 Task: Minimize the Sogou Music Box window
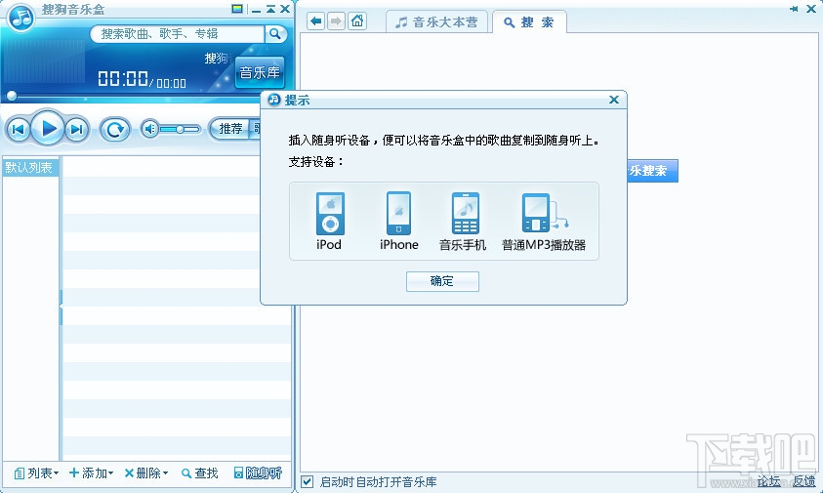tap(256, 10)
